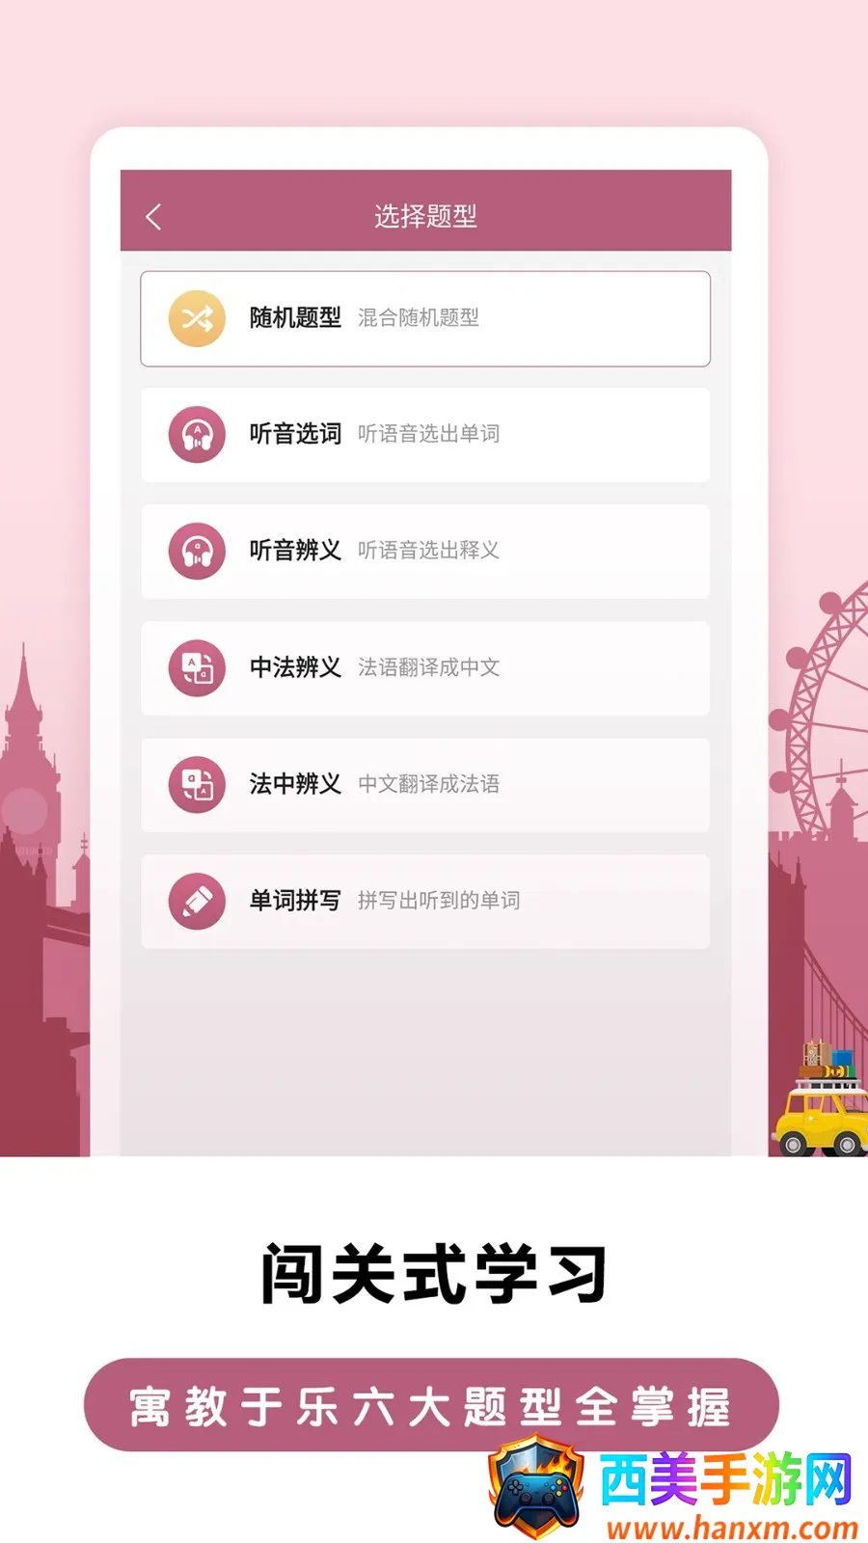Click the headphone icon beside 听音选词
Image resolution: width=868 pixels, height=1543 pixels.
197,435
